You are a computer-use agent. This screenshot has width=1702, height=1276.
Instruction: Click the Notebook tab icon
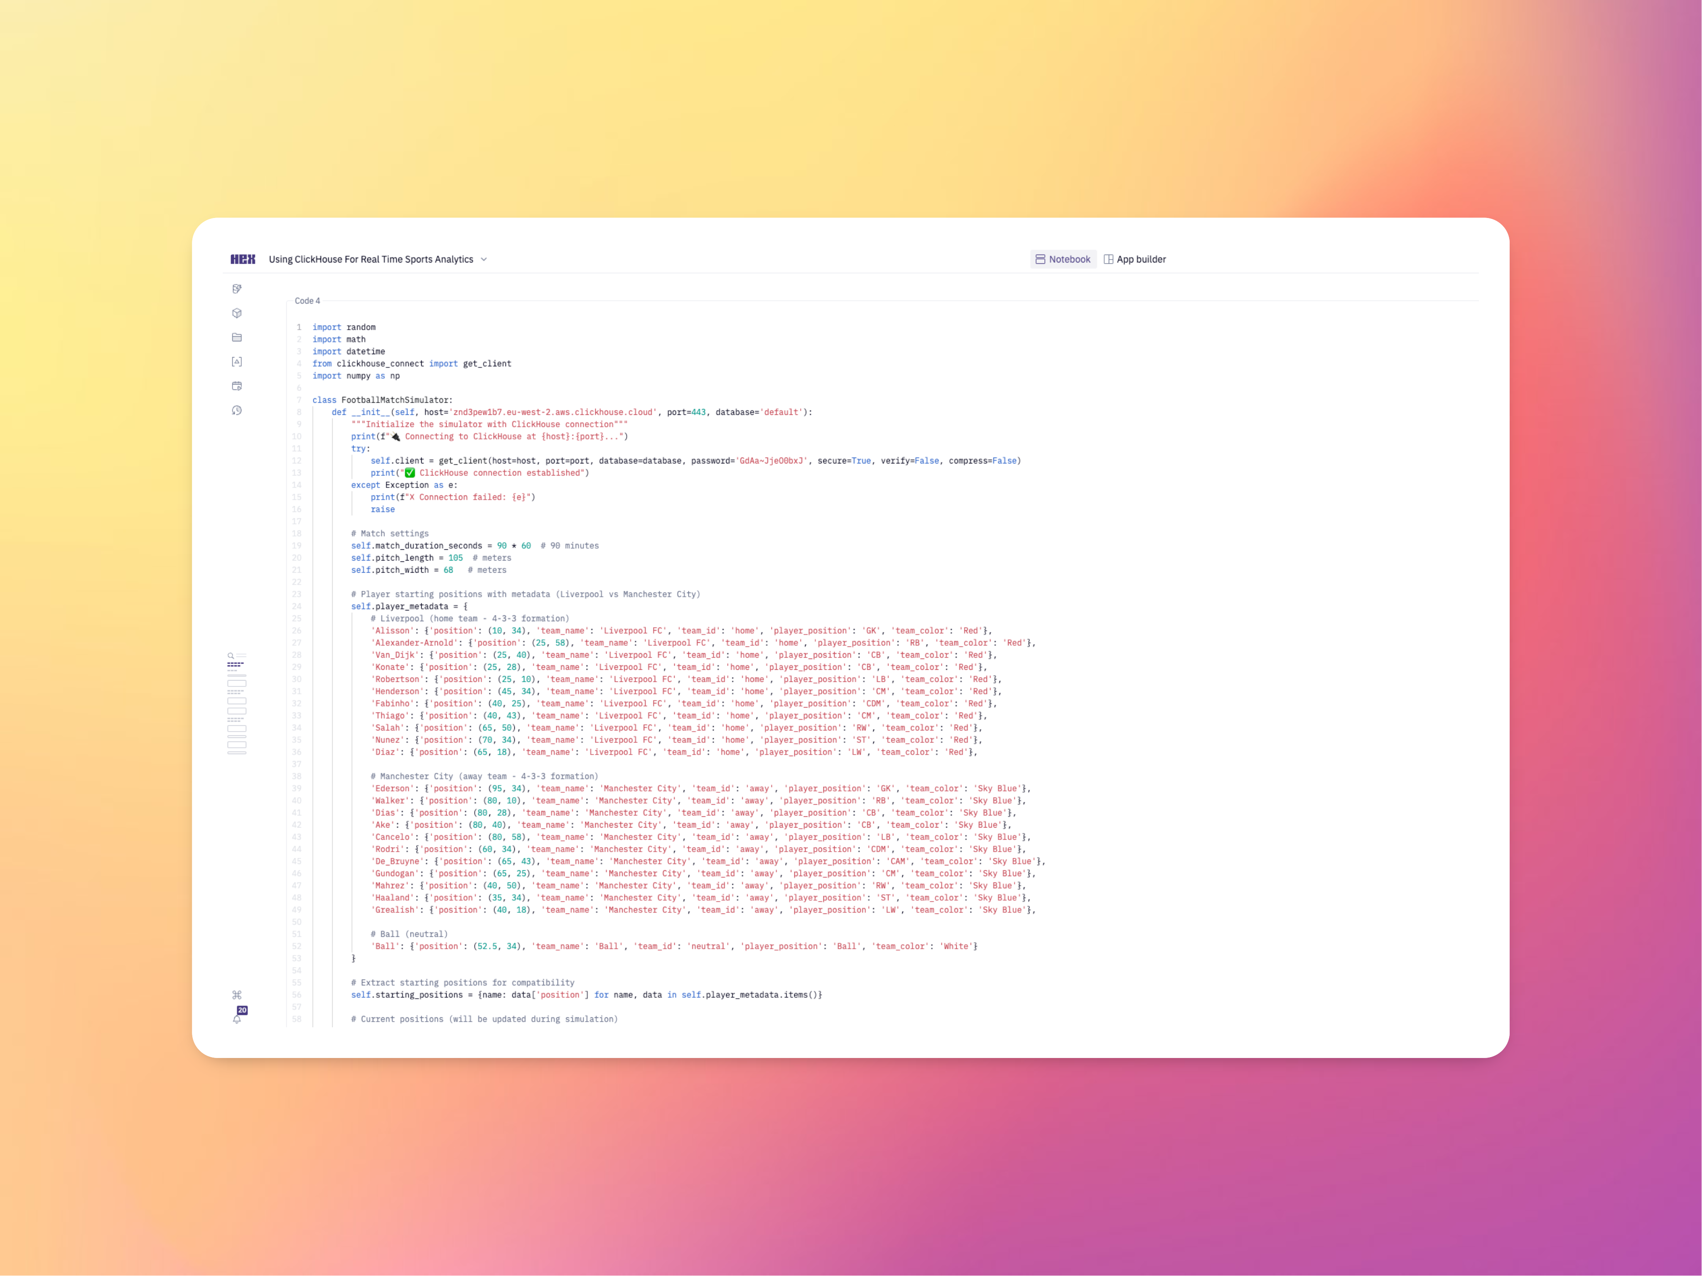click(1040, 259)
